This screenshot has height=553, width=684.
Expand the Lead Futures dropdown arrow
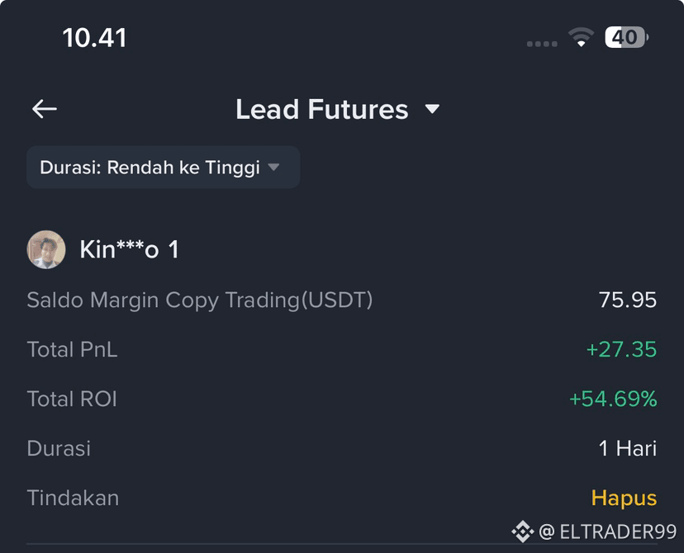click(432, 108)
